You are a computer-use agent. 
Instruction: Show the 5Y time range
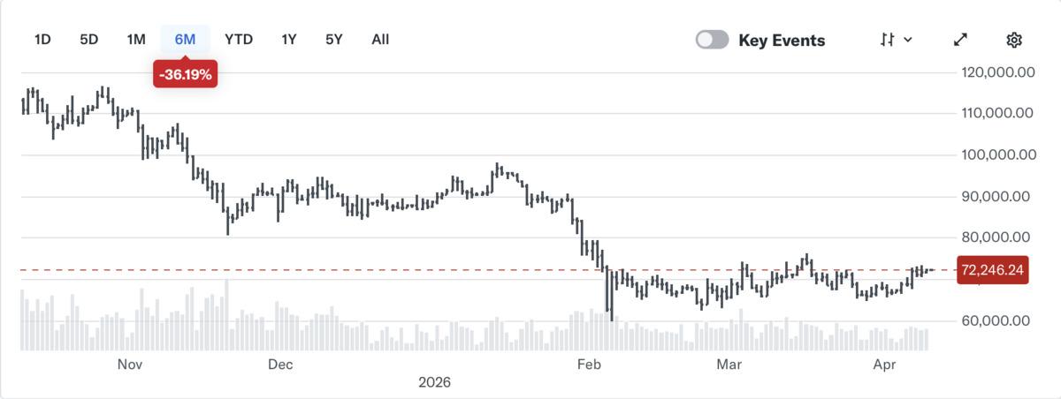pos(333,39)
